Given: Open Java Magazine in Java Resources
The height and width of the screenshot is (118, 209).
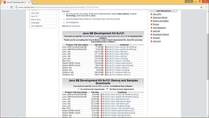Looking at the screenshot, I should [159, 28].
